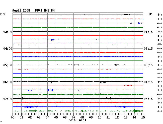Image resolution: width=163 pixels, height=124 pixels.
Task: Click the spike near minute 01 on the 07:00 black trace
Action: click(x=23, y=98)
